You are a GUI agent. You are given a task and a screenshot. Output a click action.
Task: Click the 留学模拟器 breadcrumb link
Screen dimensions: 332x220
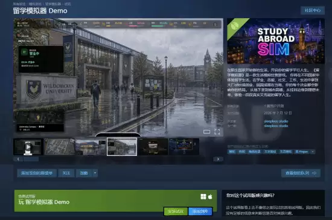tap(53, 4)
